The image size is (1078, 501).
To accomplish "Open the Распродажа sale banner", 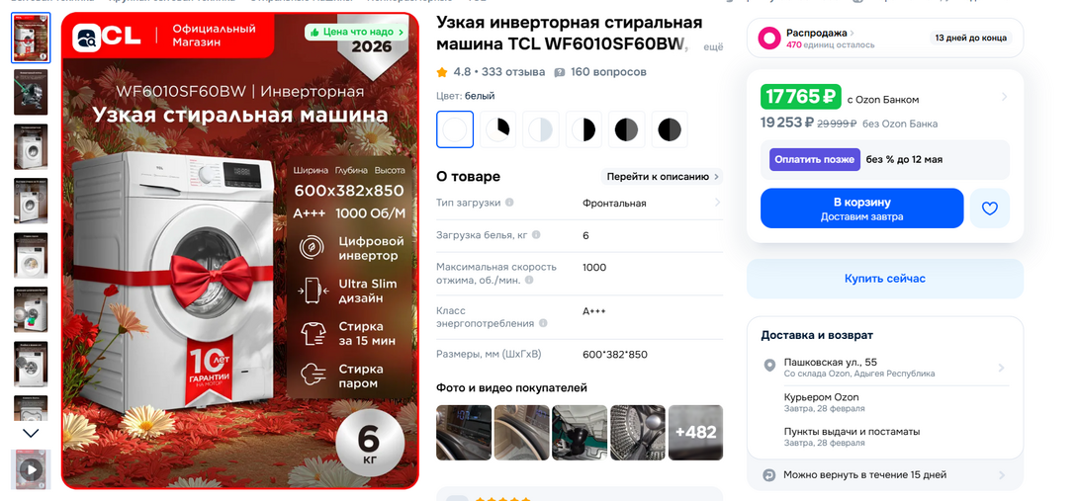I will (885, 38).
